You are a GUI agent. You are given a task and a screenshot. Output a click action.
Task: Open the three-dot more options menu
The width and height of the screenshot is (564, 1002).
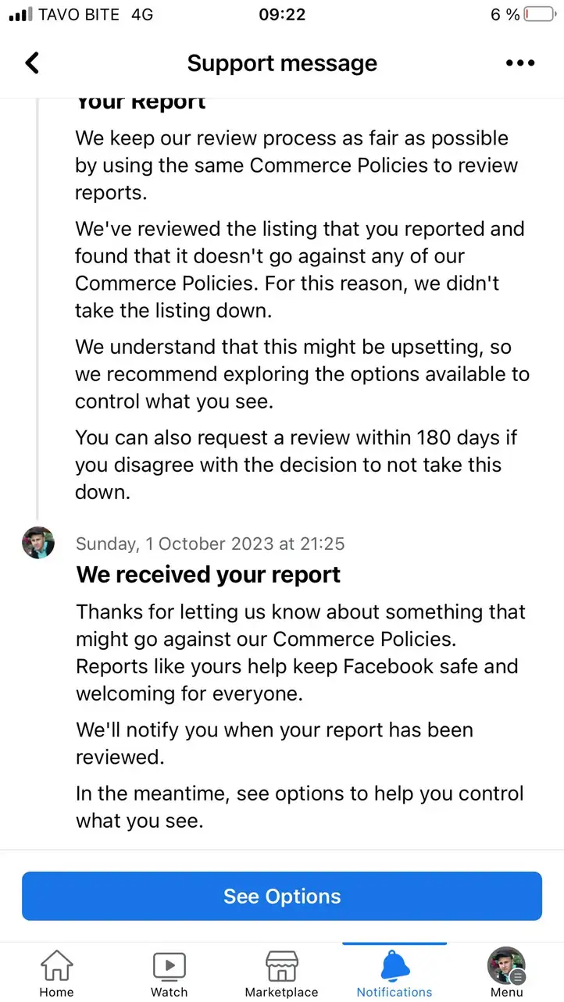520,63
